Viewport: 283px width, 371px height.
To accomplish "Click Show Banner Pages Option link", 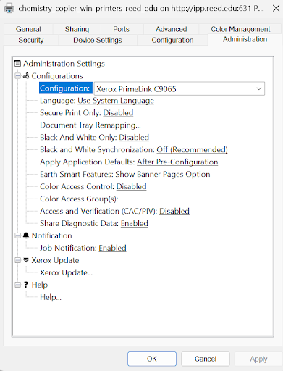I will coord(163,174).
